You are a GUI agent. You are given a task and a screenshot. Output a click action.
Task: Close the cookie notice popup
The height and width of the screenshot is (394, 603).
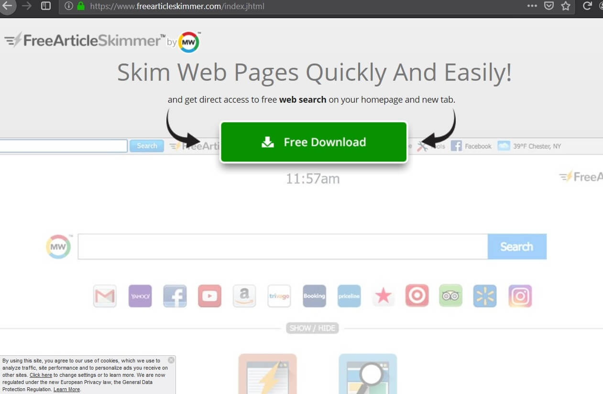pos(171,360)
